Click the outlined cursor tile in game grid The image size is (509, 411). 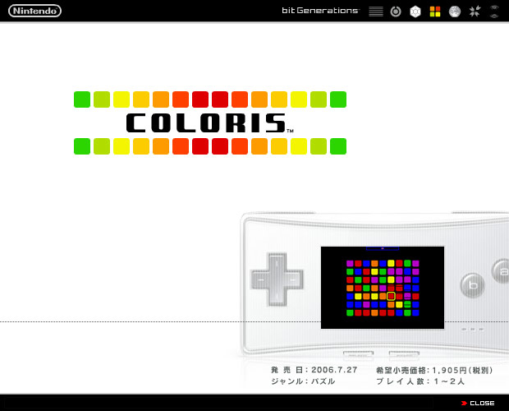coord(391,296)
